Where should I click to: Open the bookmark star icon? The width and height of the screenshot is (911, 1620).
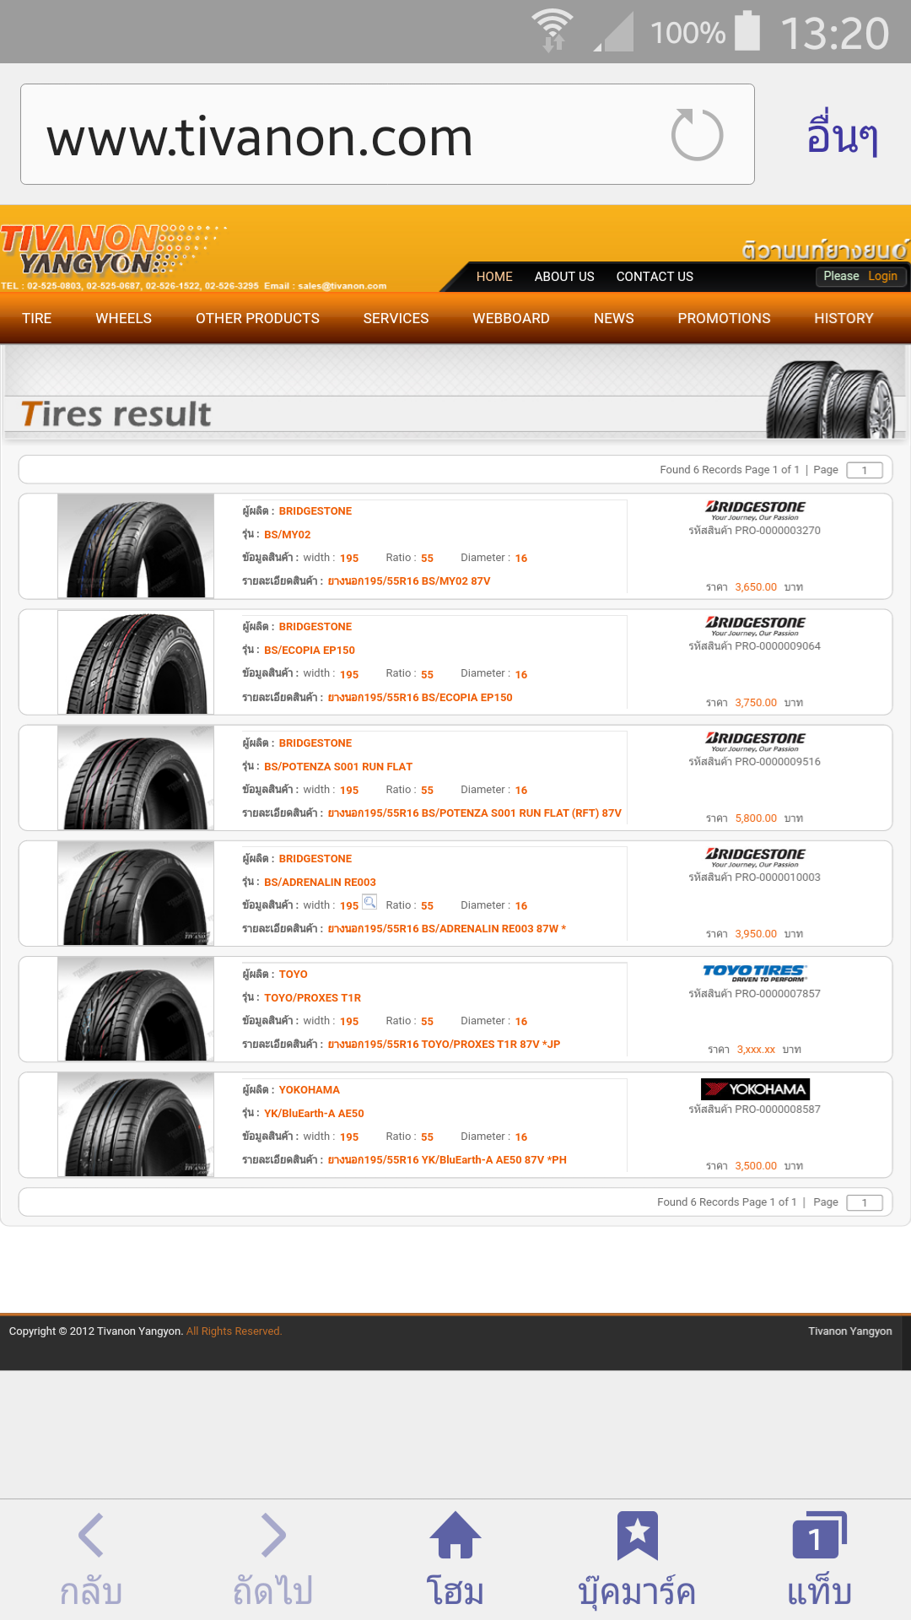[637, 1536]
